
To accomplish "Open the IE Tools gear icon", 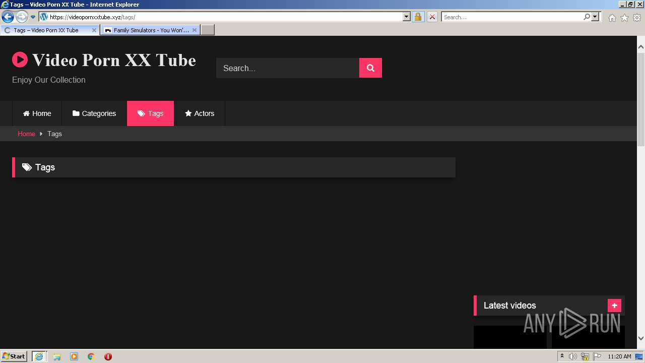I will point(637,18).
